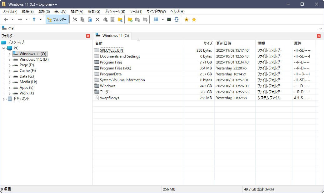324x193 pixels.
Task: Open the ヘルプ(H) menu
Action: 177,11
